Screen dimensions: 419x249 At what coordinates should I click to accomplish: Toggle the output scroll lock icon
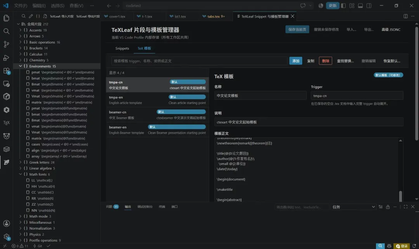pos(388,207)
